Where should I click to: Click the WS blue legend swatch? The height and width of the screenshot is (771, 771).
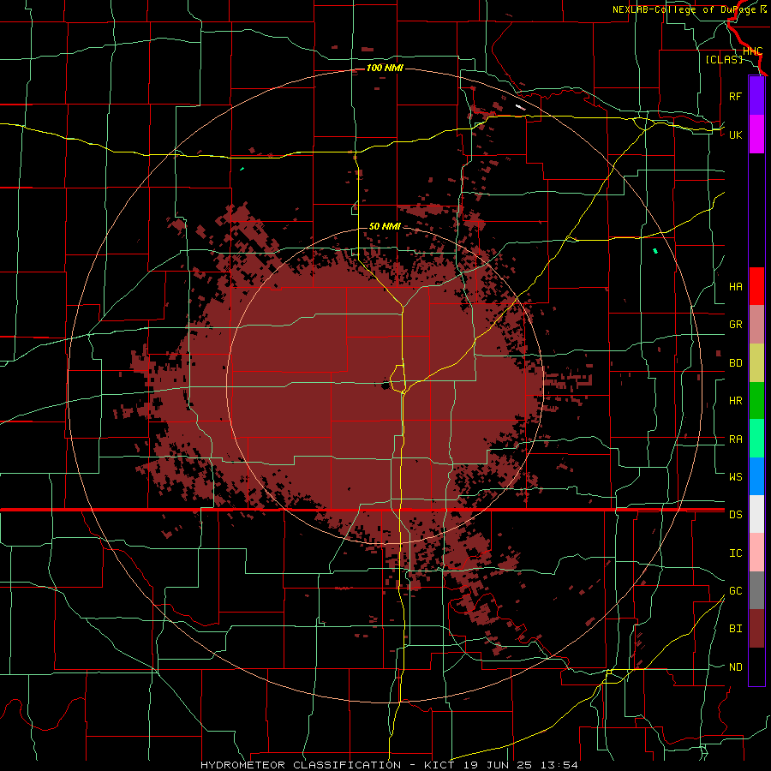tap(756, 476)
